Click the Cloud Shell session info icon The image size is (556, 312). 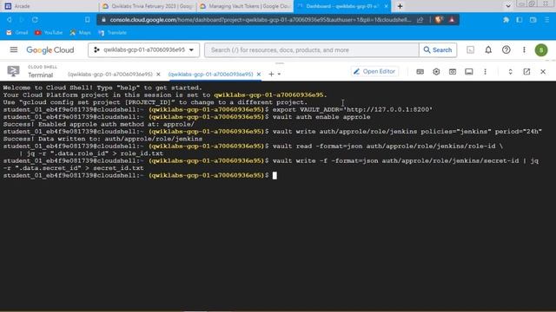pyautogui.click(x=469, y=72)
